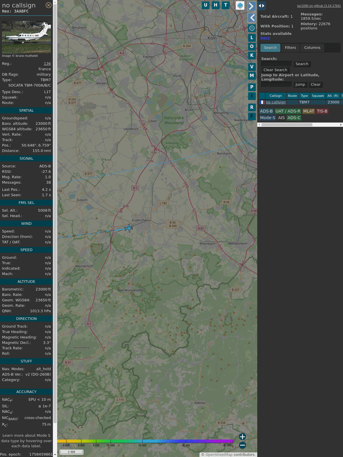Toggle the L labels button
The width and height of the screenshot is (343, 457).
252,37
